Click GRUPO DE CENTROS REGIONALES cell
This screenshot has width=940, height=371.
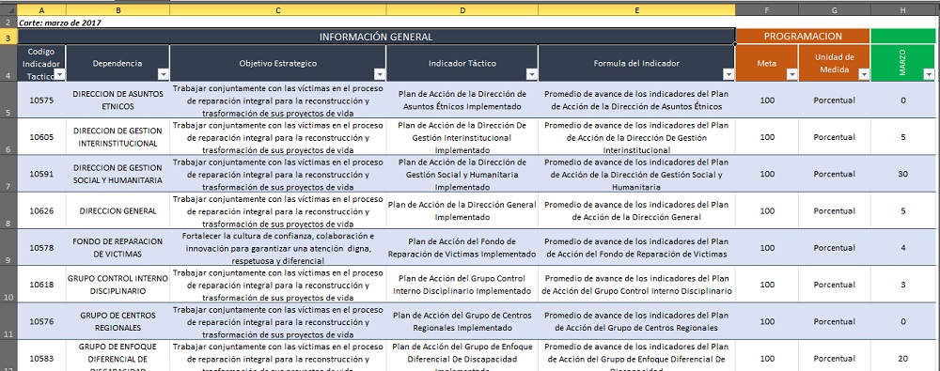[118, 321]
